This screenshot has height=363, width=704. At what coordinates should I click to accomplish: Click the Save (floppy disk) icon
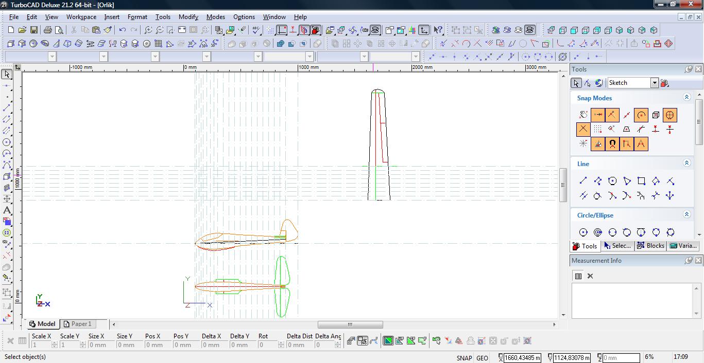(34, 30)
